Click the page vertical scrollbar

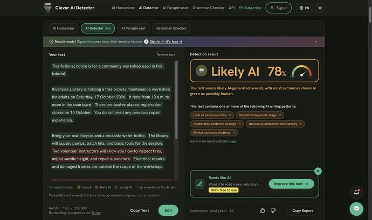click(370, 15)
